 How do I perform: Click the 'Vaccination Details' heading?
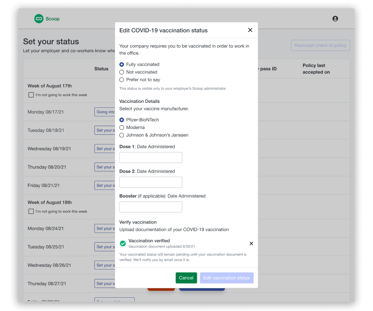click(139, 101)
